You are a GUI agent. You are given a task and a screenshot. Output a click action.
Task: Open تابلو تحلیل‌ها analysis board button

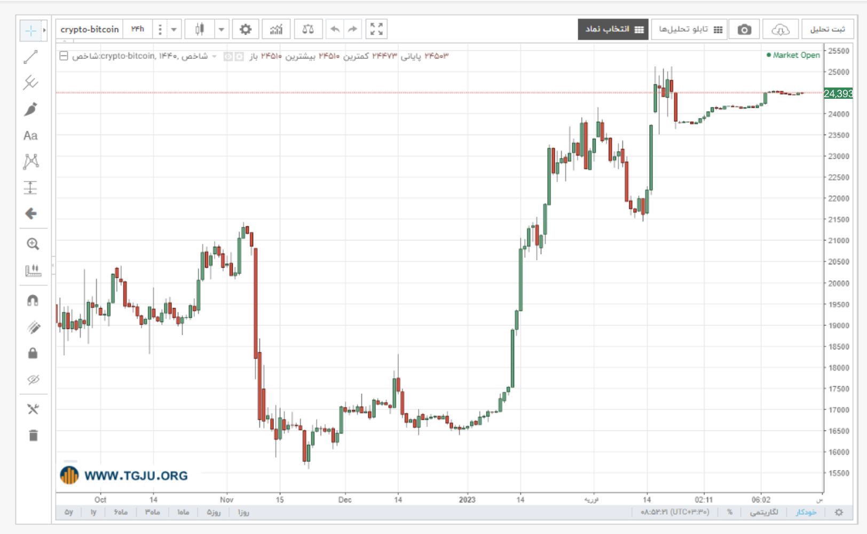[x=689, y=29]
